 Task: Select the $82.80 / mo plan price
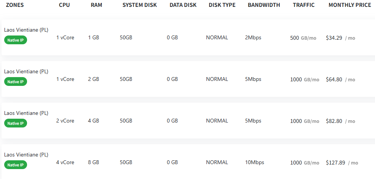341,121
